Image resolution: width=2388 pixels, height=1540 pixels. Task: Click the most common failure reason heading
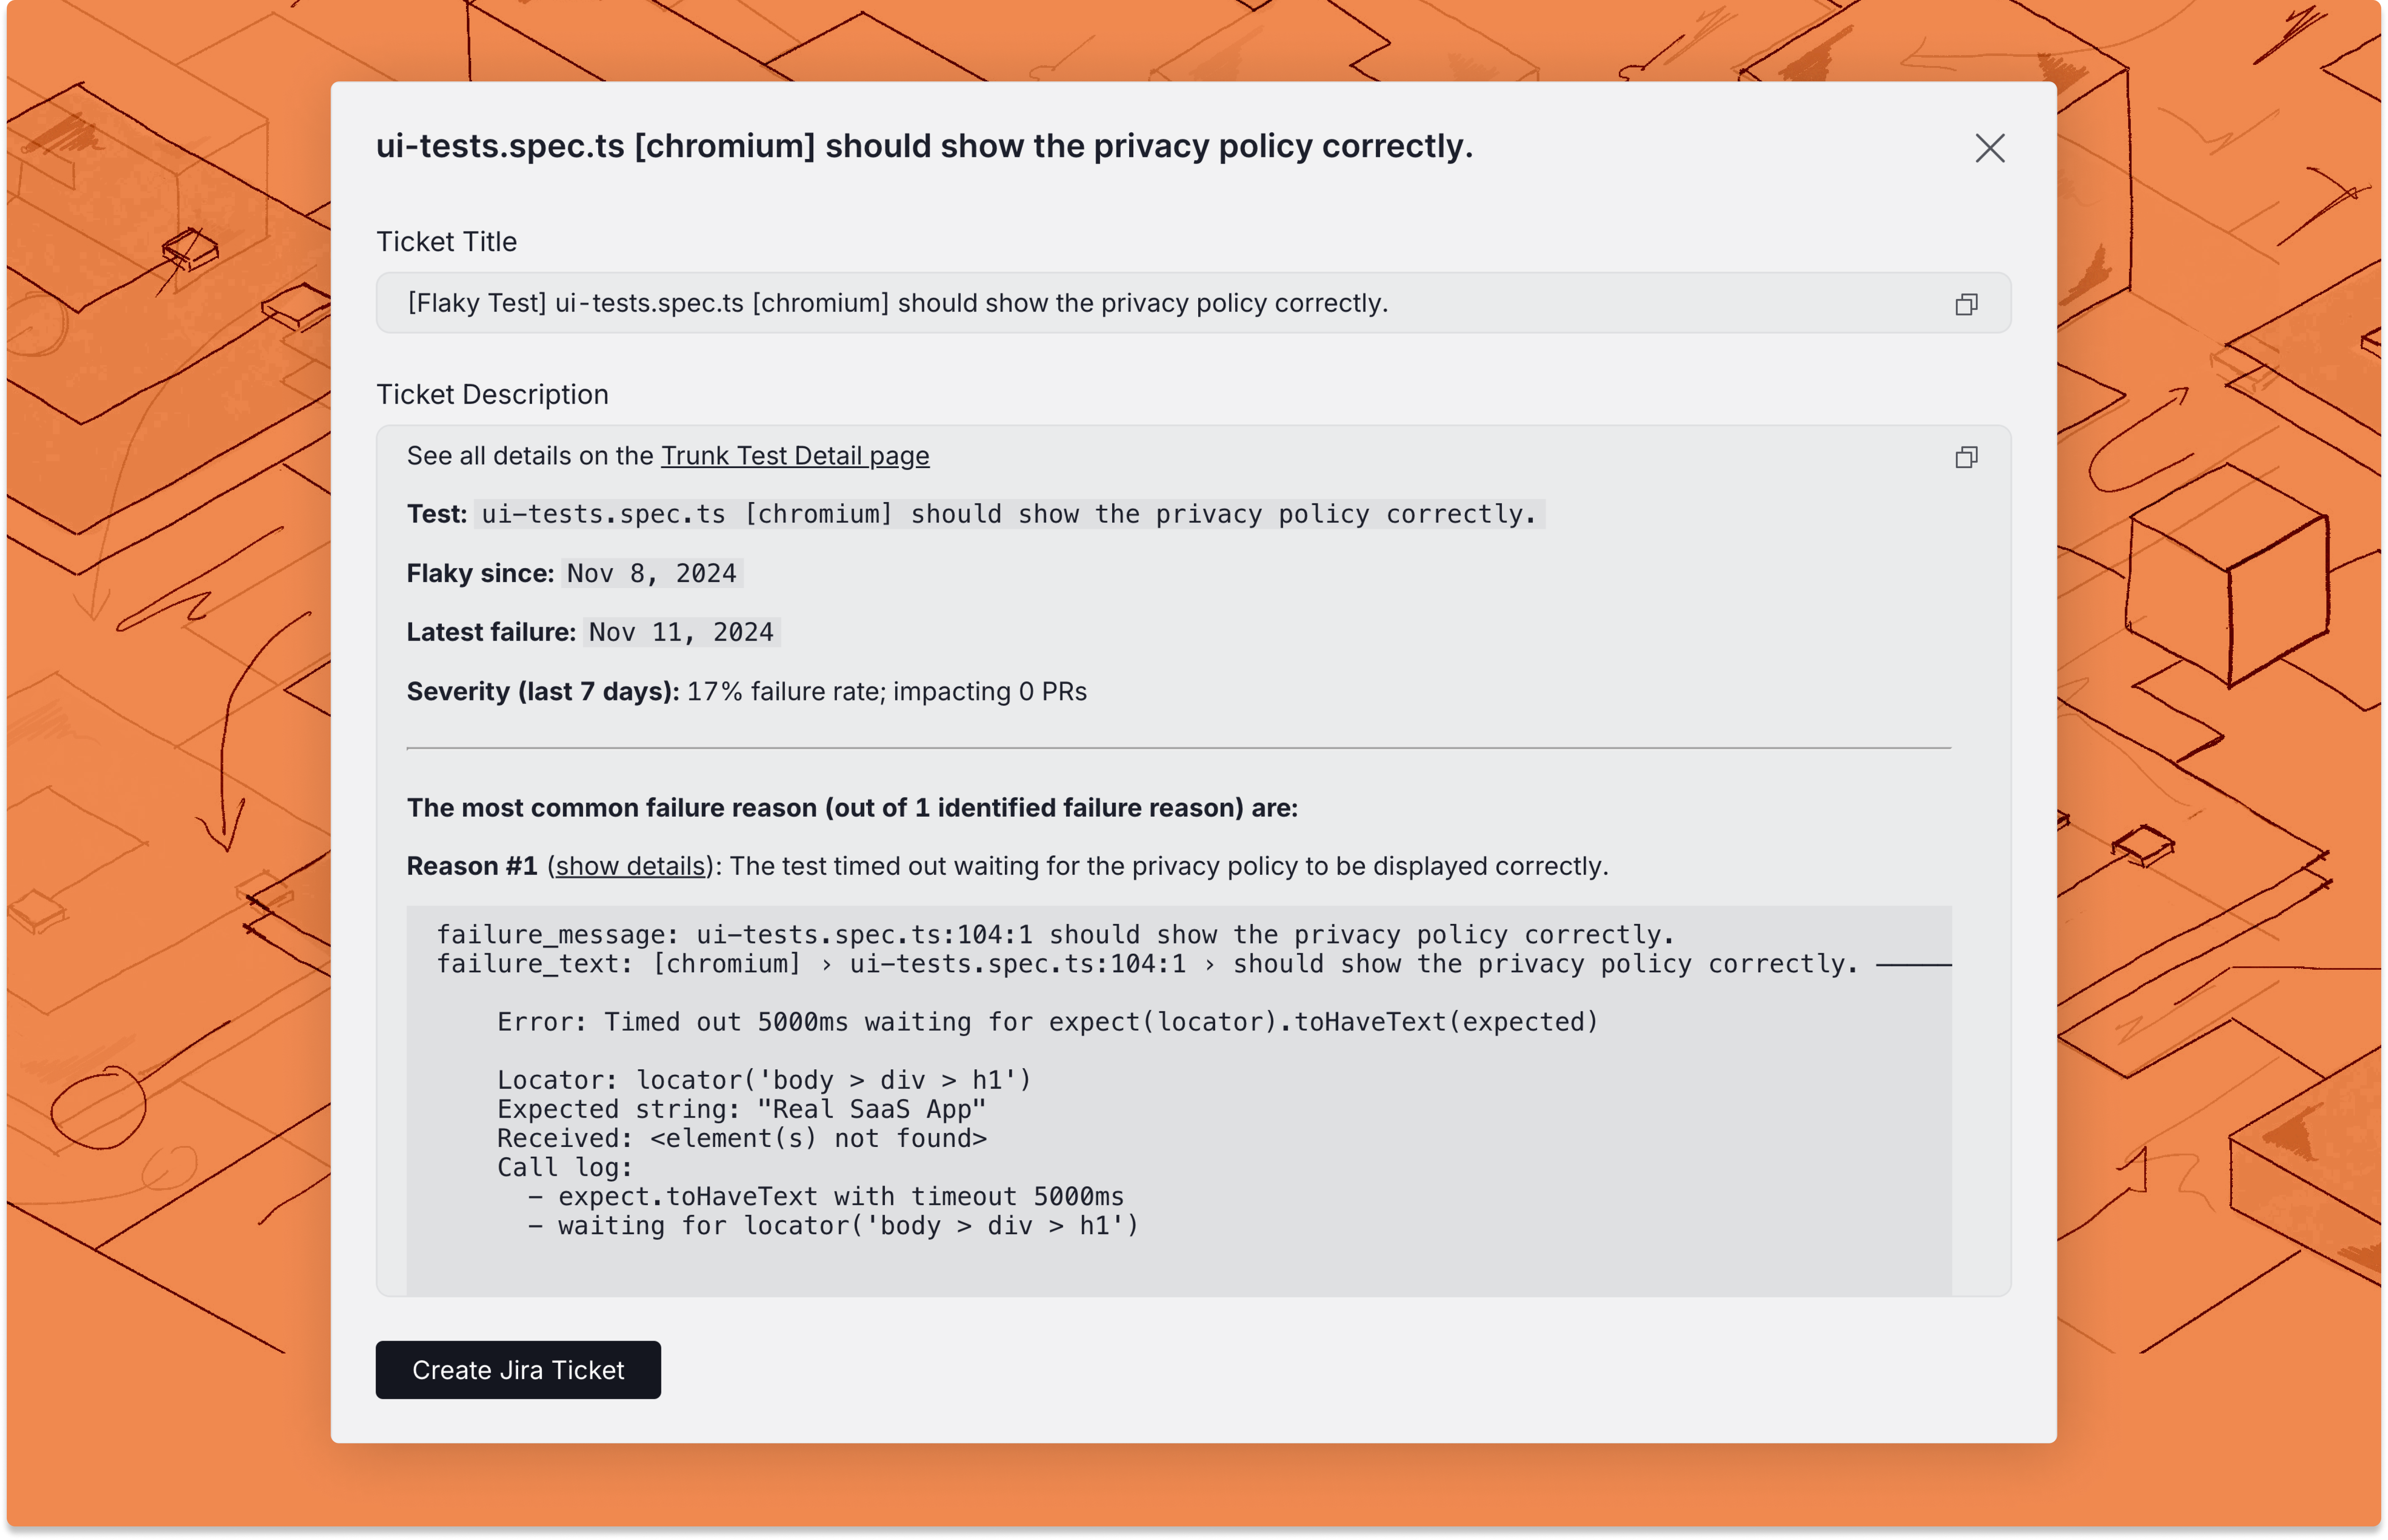click(x=852, y=808)
